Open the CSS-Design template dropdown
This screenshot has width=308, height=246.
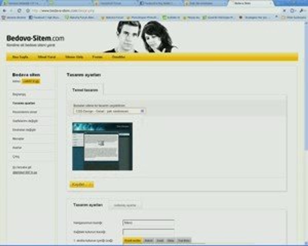pyautogui.click(x=109, y=111)
